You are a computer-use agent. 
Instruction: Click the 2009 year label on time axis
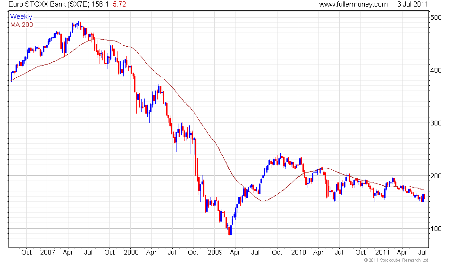pos(215,253)
